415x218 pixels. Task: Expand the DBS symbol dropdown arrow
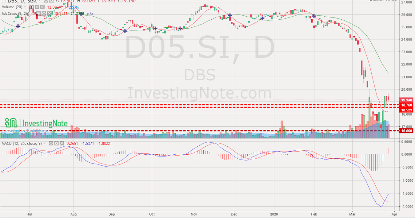[40, 1]
